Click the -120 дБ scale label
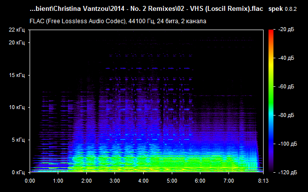The height and width of the screenshot is (192, 308). (288, 172)
